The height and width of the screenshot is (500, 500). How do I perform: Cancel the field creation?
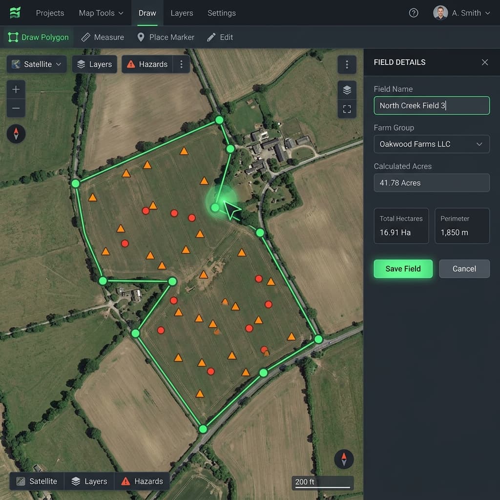(x=464, y=269)
